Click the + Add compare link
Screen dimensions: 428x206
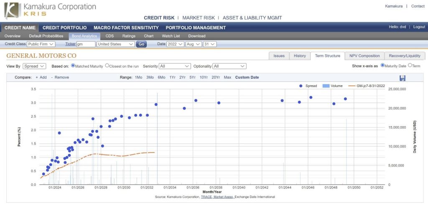point(41,77)
